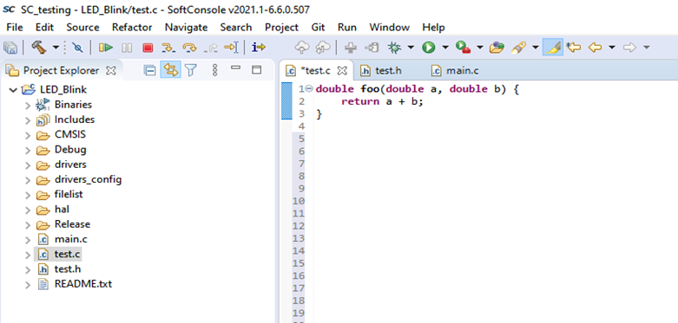Viewport: 678px width, 323px height.
Task: Toggle Link with Editor in Project Explorer
Action: (170, 70)
